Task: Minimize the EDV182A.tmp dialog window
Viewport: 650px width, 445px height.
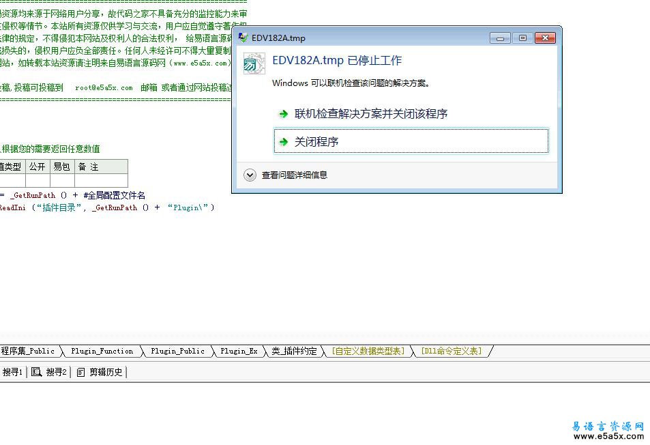Action: tap(500, 38)
